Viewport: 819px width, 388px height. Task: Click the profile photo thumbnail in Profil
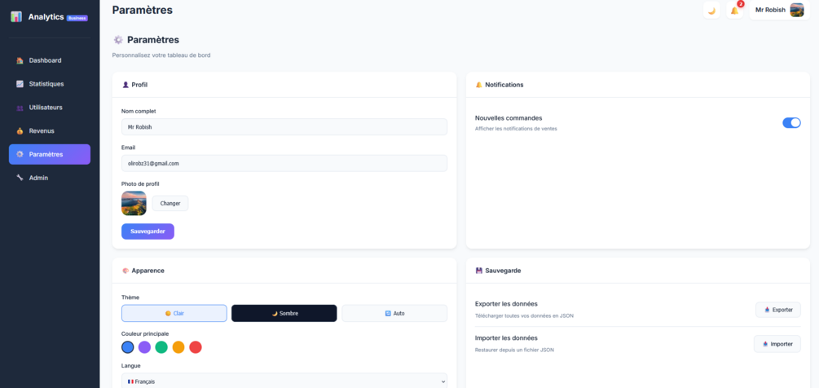pos(134,203)
